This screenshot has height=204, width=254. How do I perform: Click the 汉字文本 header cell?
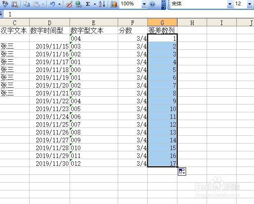pos(14,30)
